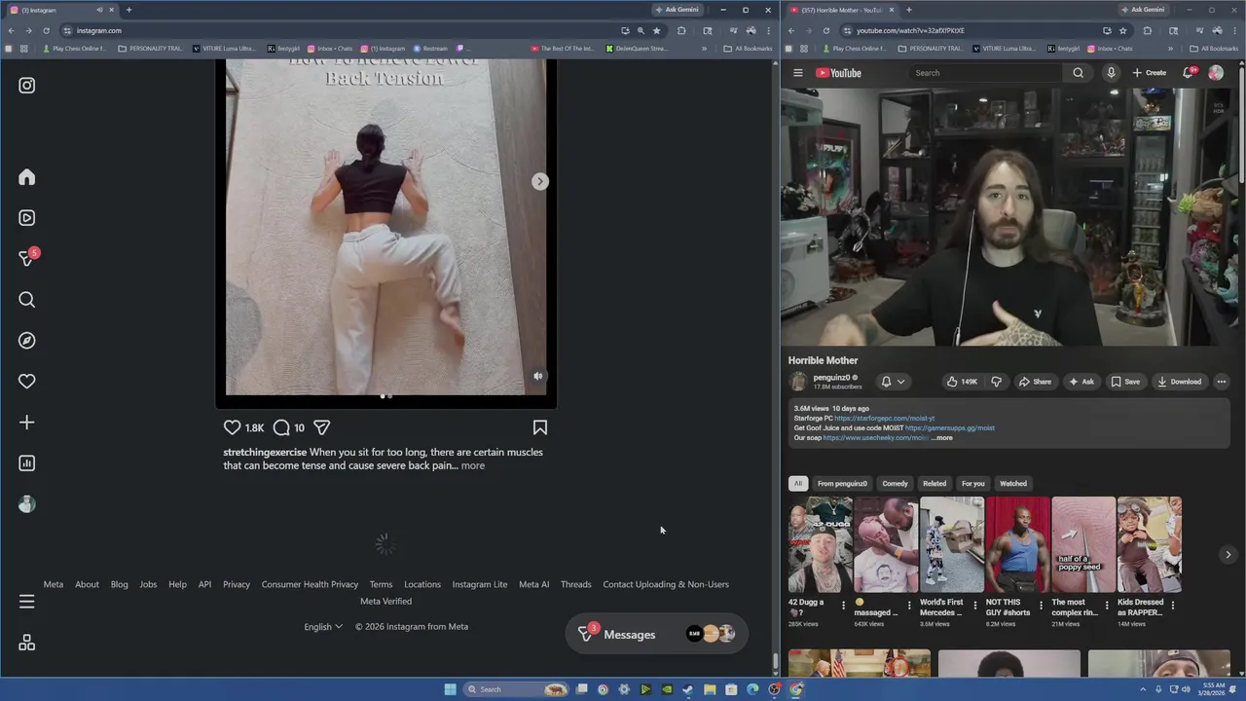Click YouTube search magnifier button

[1078, 73]
